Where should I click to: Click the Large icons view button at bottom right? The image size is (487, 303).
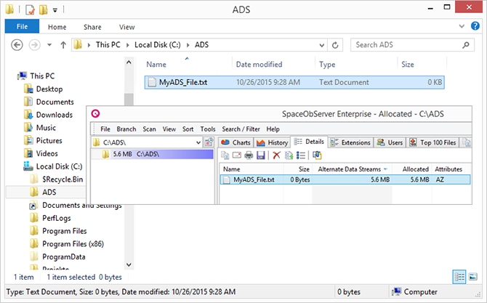[472, 277]
